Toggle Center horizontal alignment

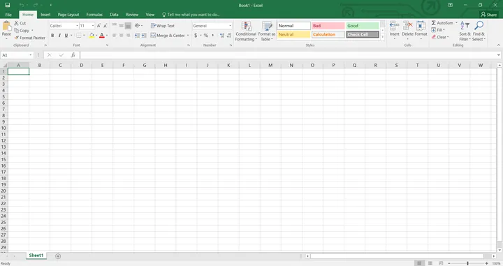click(122, 35)
